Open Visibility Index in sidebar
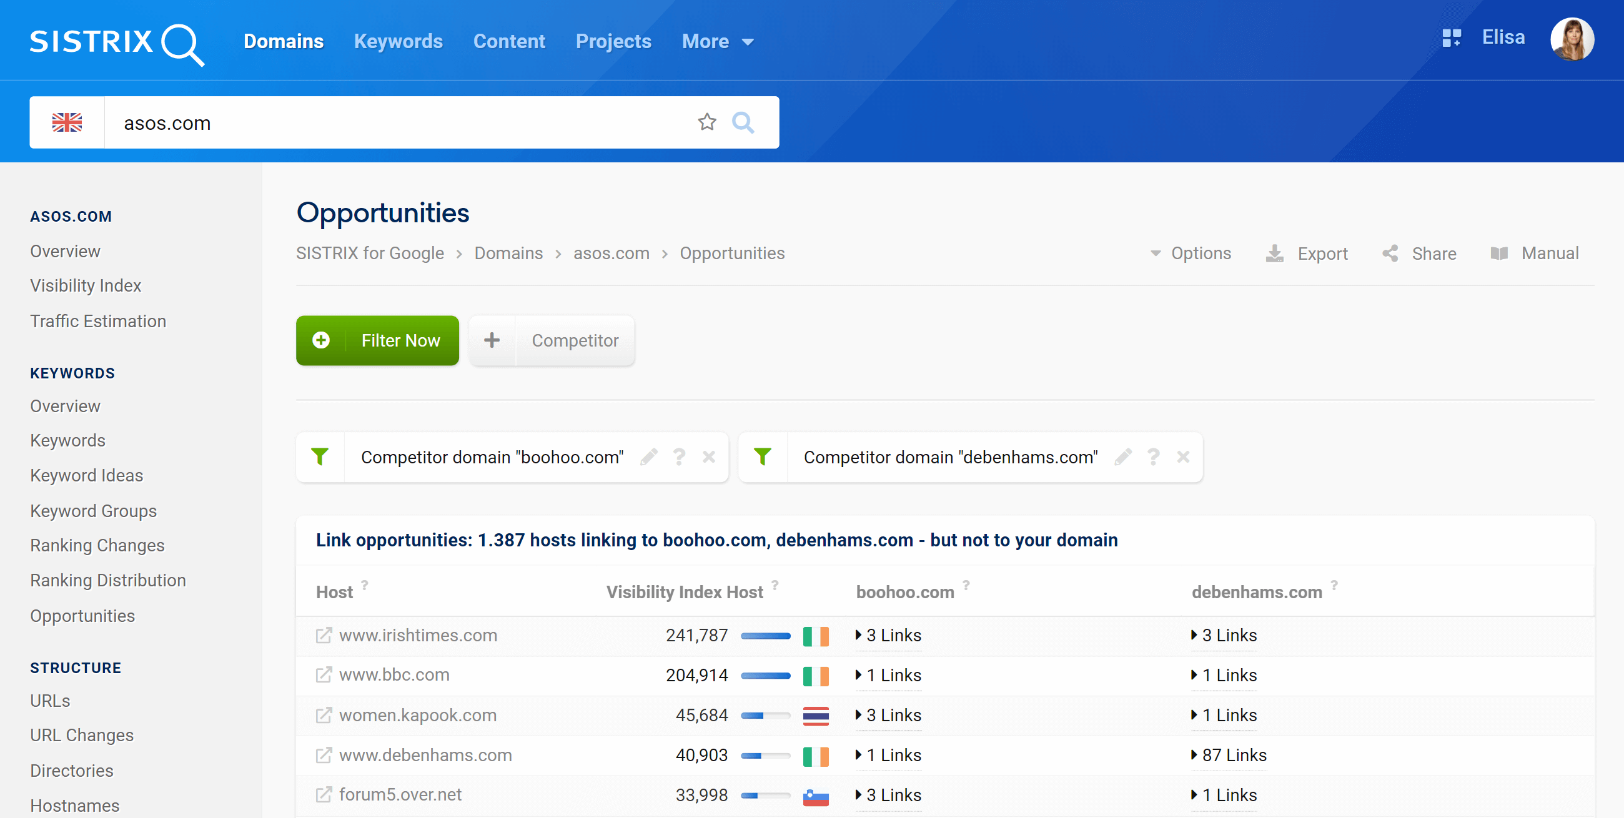Viewport: 1624px width, 818px height. pyautogui.click(x=86, y=285)
